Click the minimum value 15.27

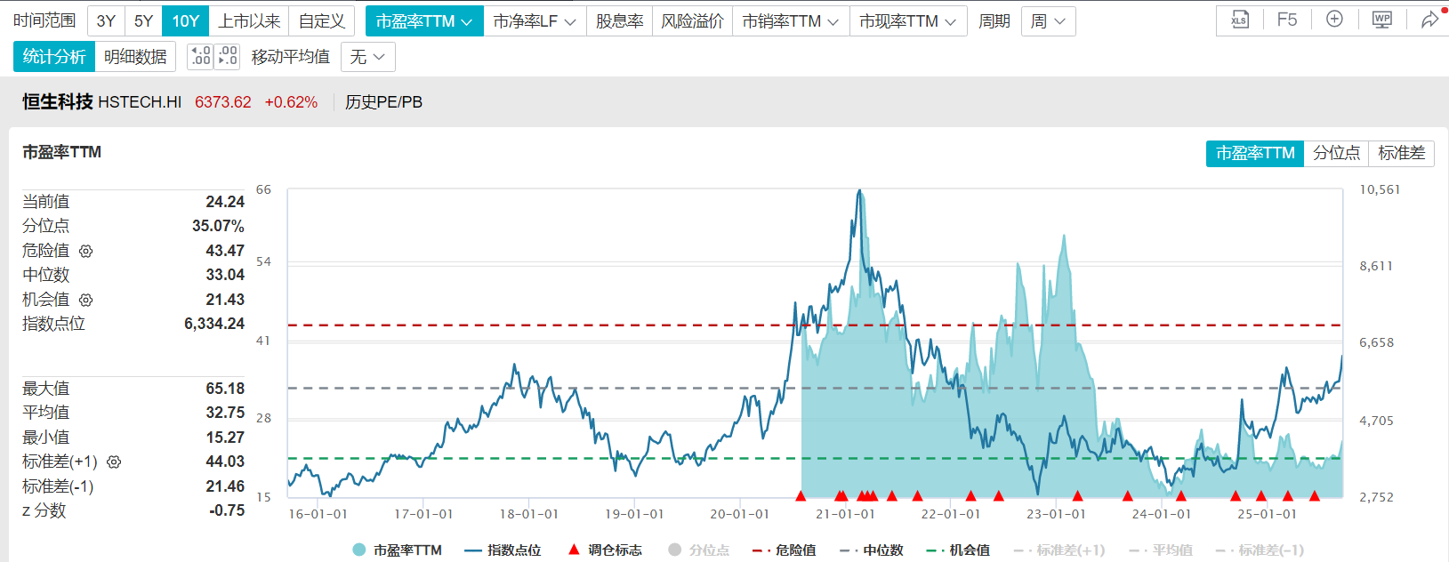[x=225, y=438]
